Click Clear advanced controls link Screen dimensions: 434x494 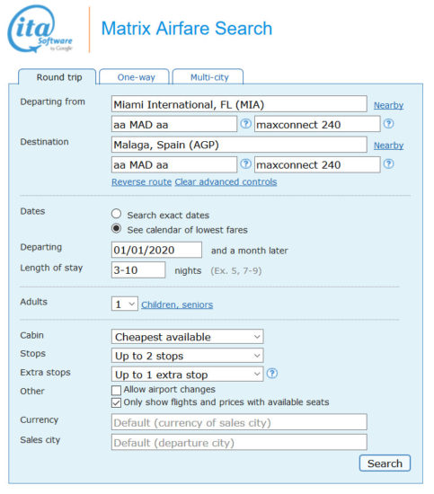coord(226,182)
